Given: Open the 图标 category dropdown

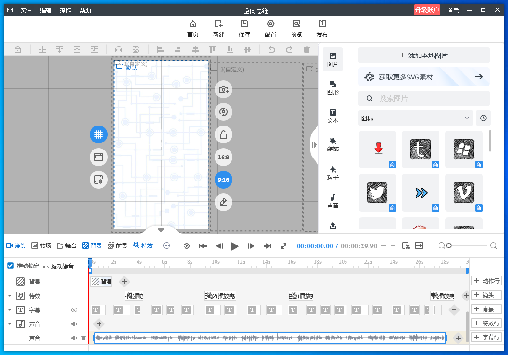Looking at the screenshot, I should [x=415, y=118].
